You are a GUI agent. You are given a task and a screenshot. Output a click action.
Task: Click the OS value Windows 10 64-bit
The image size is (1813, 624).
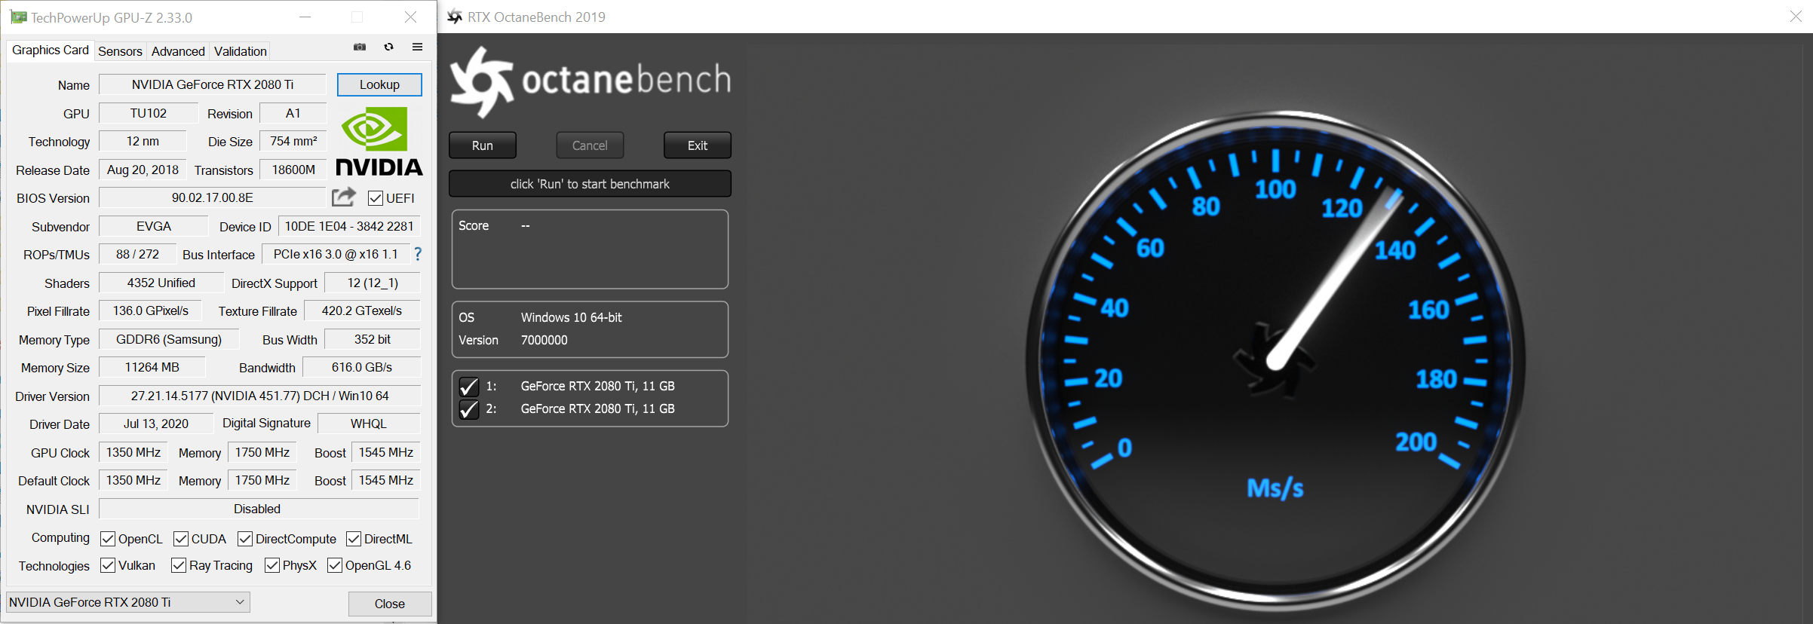(572, 317)
